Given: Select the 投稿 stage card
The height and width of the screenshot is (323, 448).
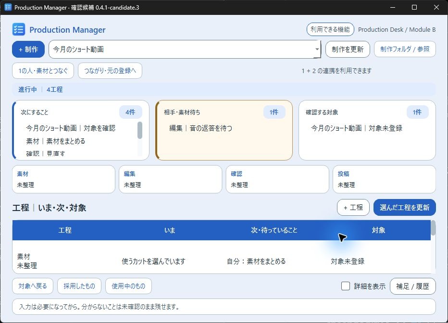Looking at the screenshot, I should (x=384, y=179).
